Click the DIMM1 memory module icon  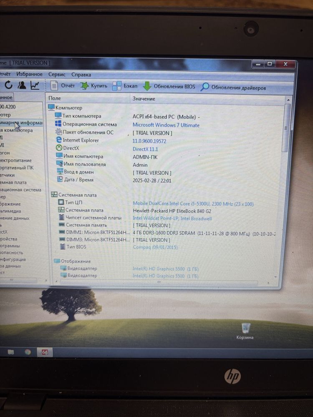(x=62, y=232)
